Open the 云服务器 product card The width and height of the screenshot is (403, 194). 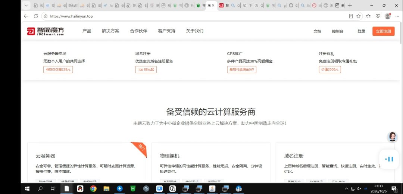(87, 163)
